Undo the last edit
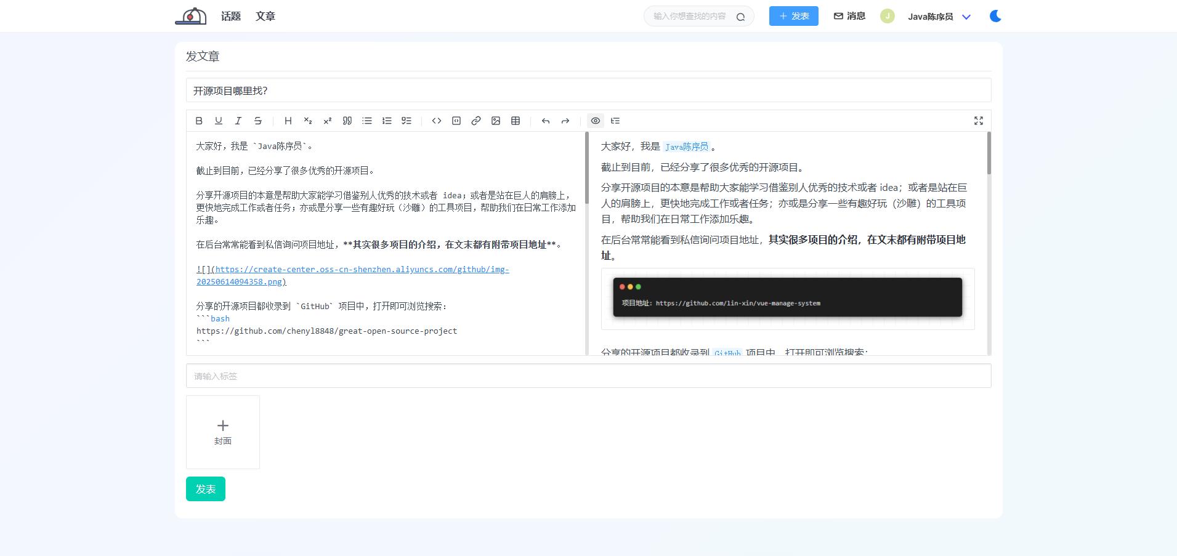 (546, 121)
